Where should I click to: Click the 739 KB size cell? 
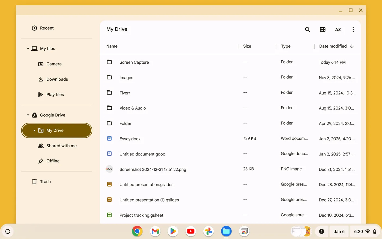(249, 138)
